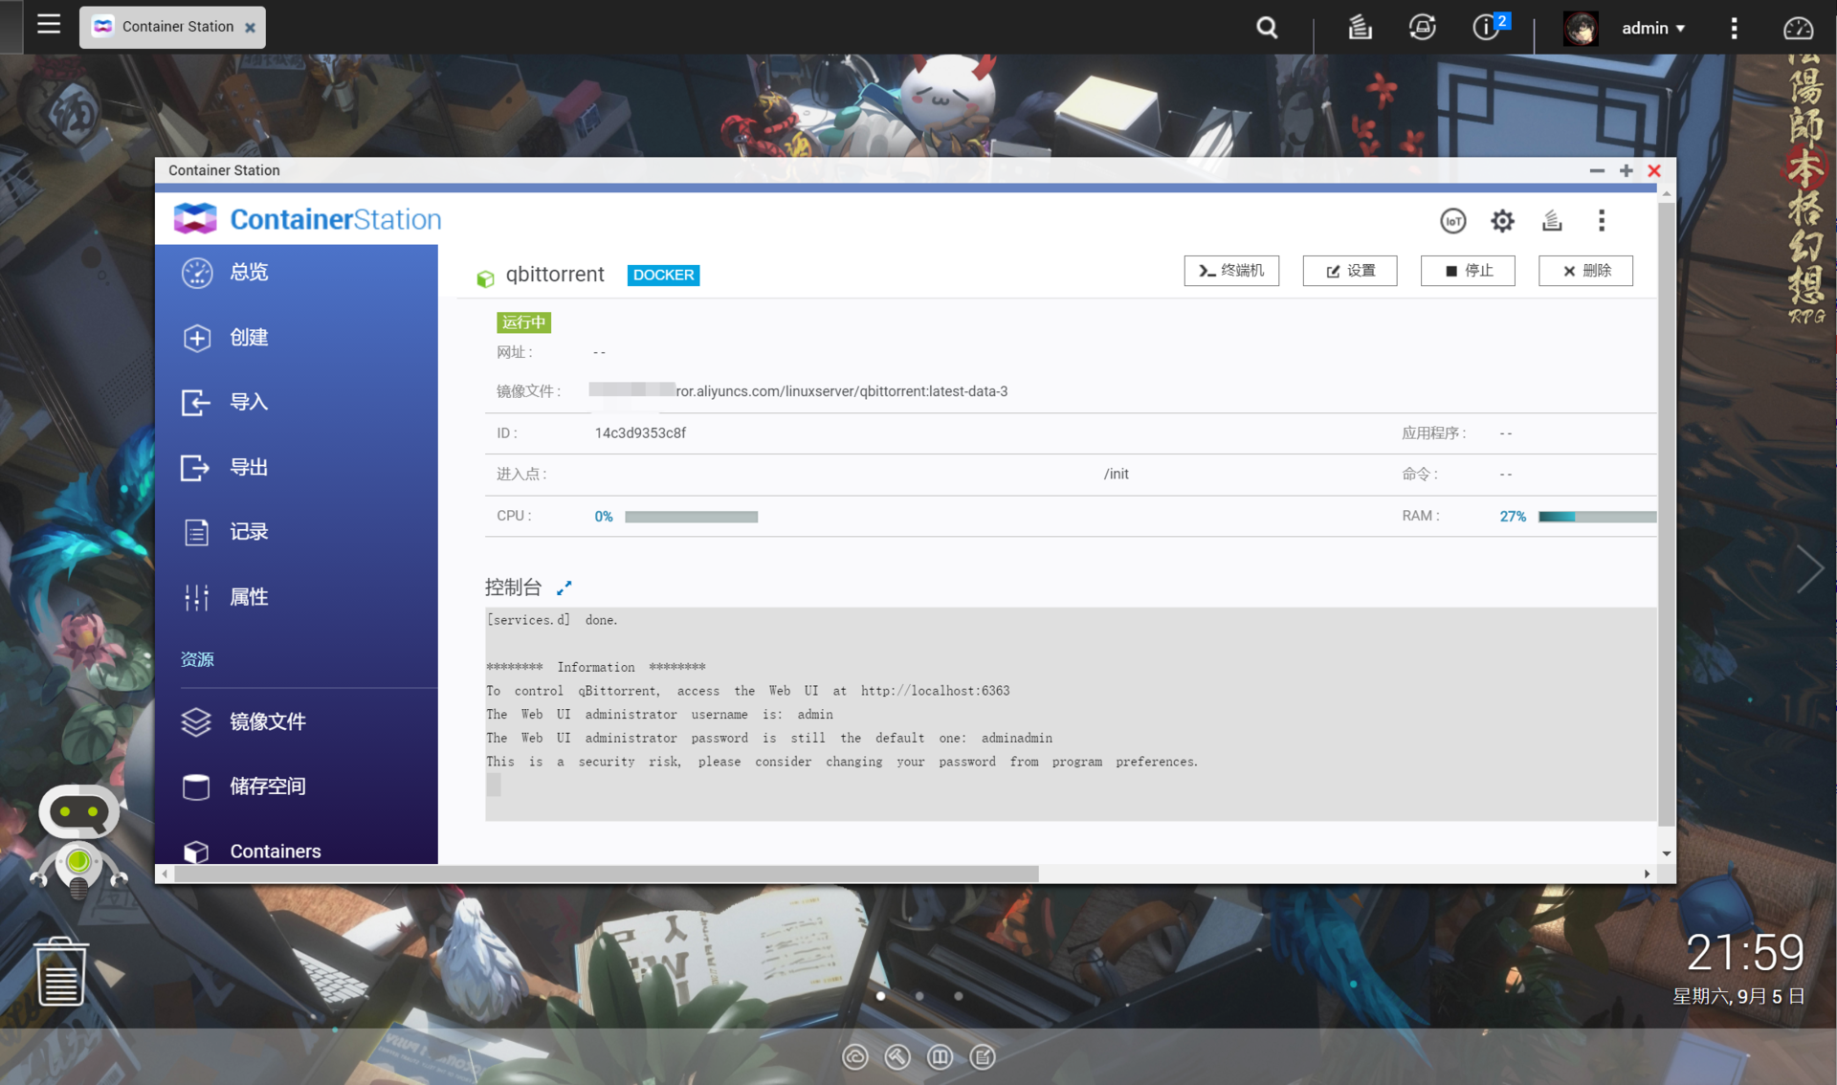This screenshot has width=1837, height=1085.
Task: Open the top bar three-dot more options
Action: (1734, 28)
